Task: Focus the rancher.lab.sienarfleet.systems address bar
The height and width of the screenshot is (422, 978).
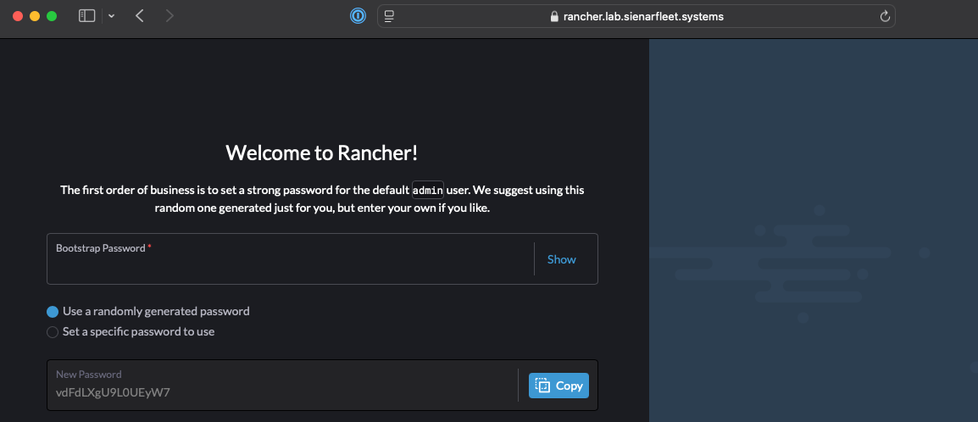Action: coord(636,16)
